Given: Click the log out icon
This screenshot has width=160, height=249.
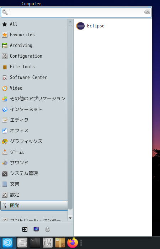Looking at the screenshot, I should (x=25, y=229).
